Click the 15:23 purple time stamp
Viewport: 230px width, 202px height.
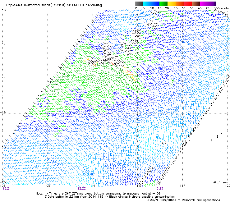pos(159,189)
